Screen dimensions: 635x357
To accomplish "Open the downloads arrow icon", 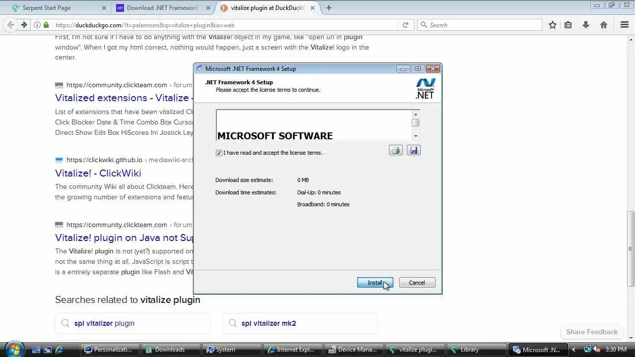I will click(585, 25).
